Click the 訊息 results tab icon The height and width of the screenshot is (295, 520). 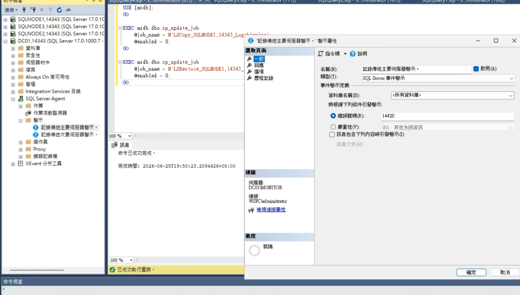tap(114, 145)
